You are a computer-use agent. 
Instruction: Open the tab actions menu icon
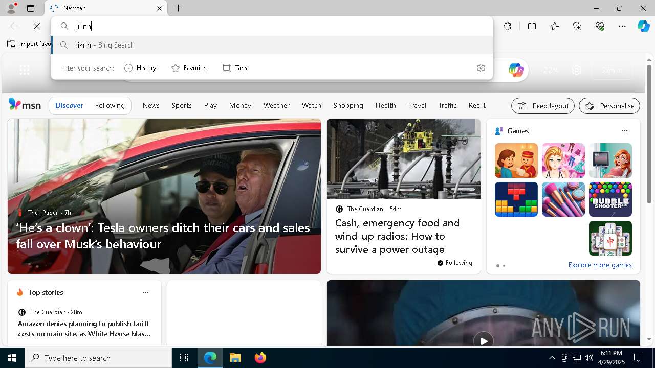(x=31, y=8)
